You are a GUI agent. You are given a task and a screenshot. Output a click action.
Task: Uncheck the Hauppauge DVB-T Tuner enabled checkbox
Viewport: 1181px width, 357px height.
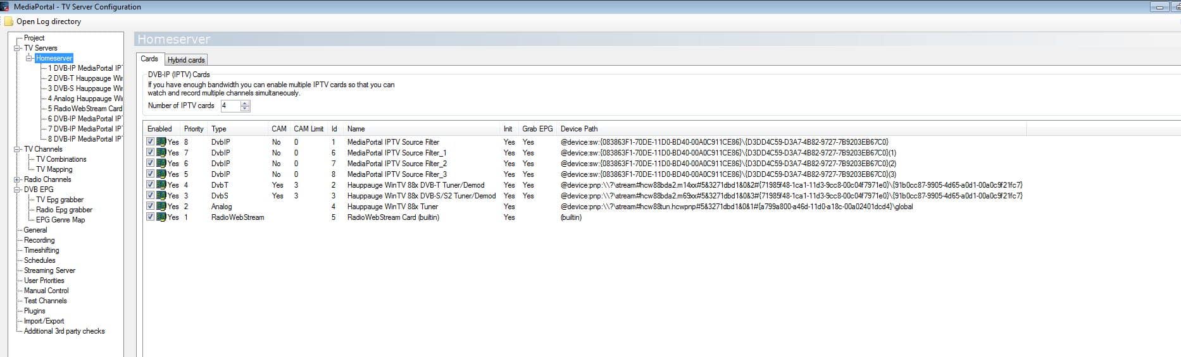[x=151, y=185]
